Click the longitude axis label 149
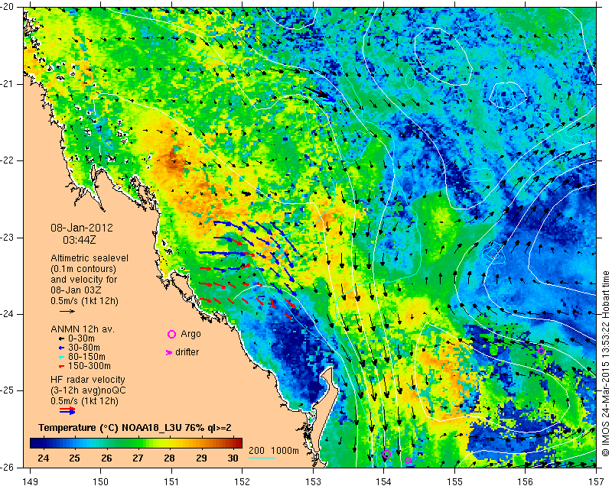 click(30, 482)
